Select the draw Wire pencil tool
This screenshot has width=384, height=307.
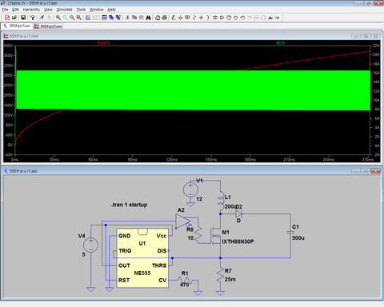174,18
